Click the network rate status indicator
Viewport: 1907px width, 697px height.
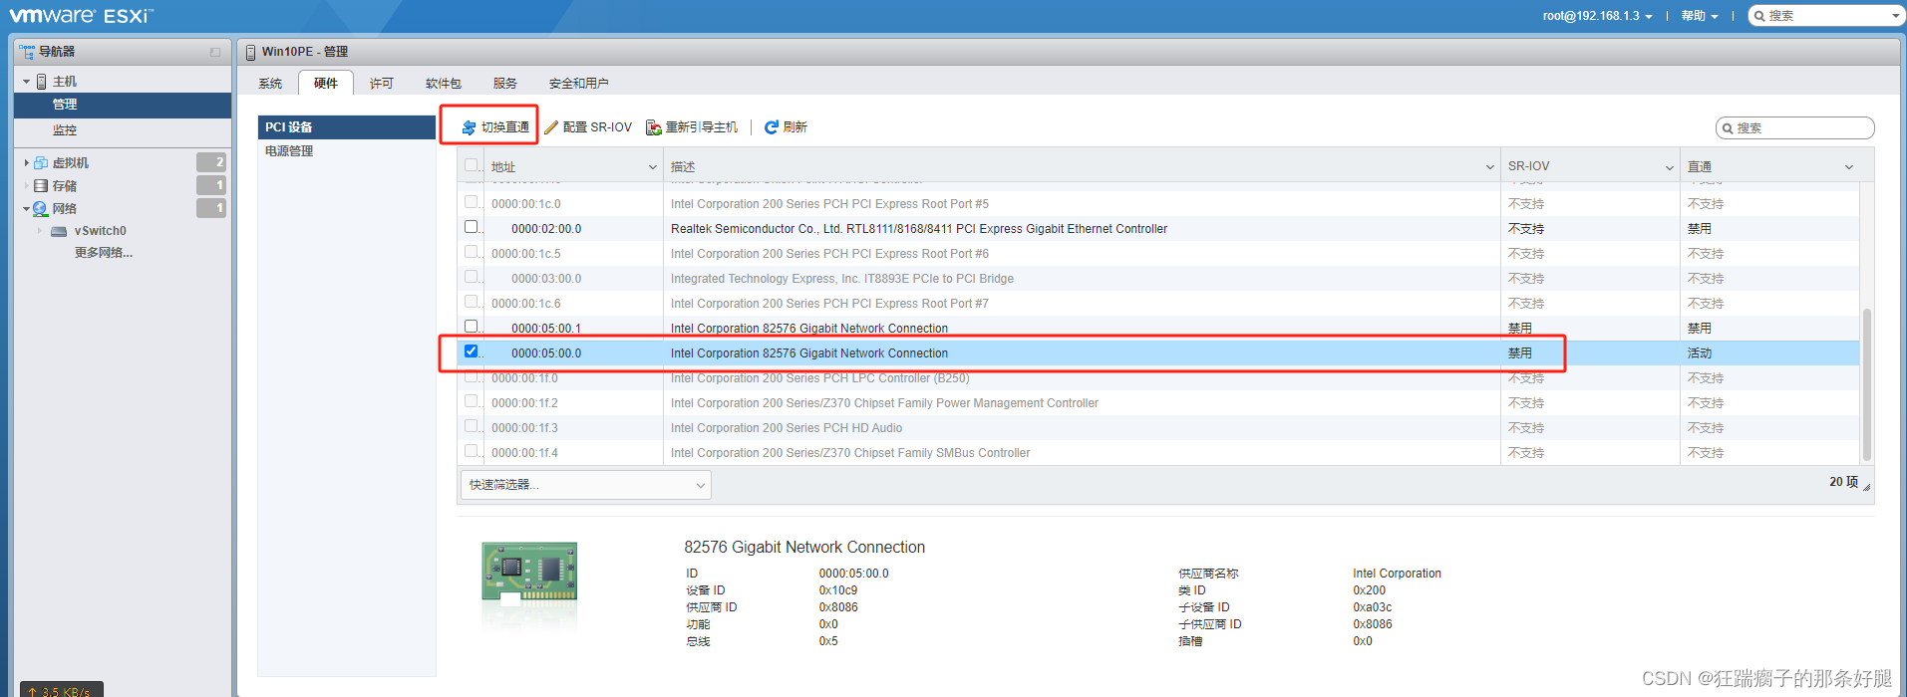pos(61,690)
